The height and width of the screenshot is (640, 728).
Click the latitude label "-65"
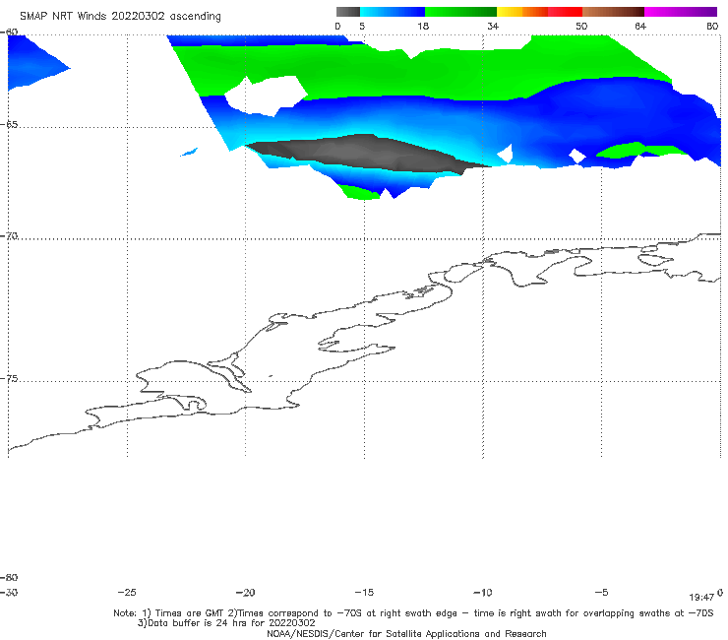[9, 125]
